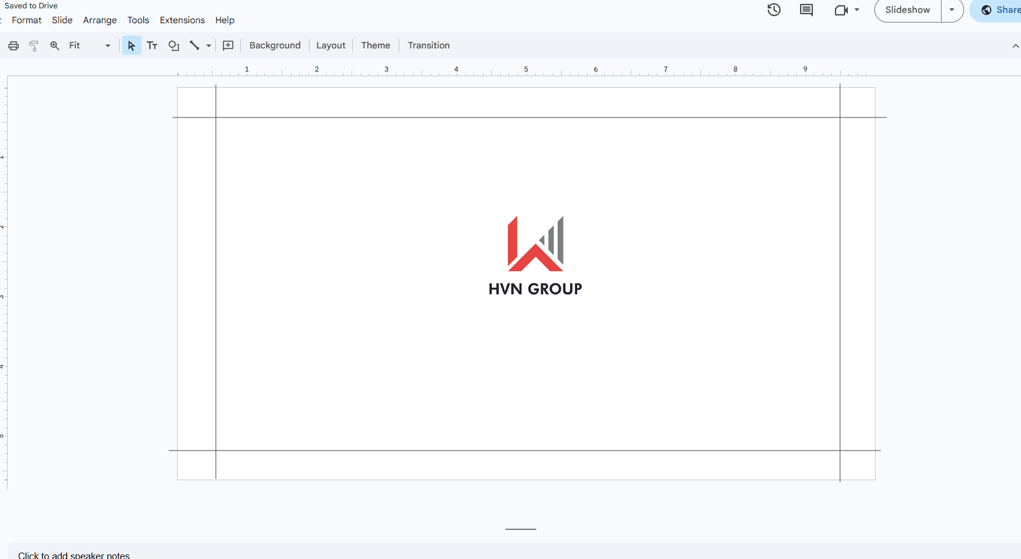
Task: Select the Paint format tool
Action: [x=34, y=46]
